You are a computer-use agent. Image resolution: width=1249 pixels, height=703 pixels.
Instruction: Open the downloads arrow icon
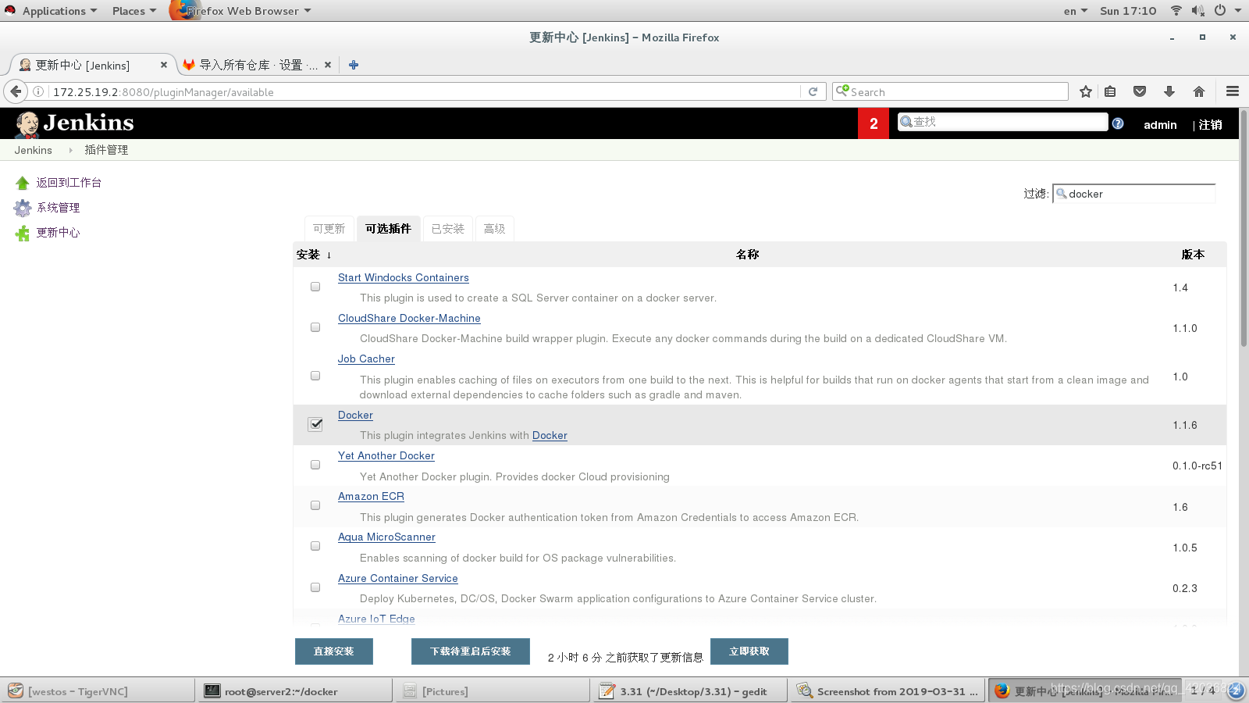1169,91
